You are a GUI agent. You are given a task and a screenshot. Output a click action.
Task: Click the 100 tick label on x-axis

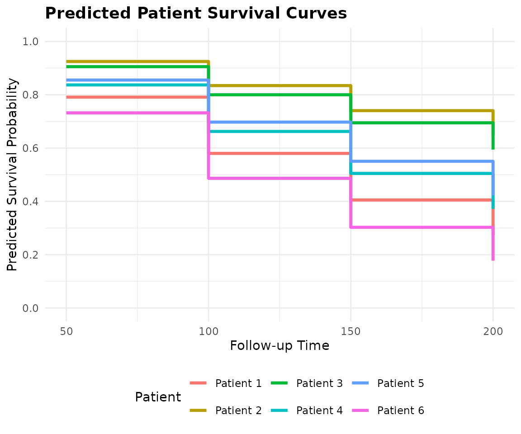208,330
